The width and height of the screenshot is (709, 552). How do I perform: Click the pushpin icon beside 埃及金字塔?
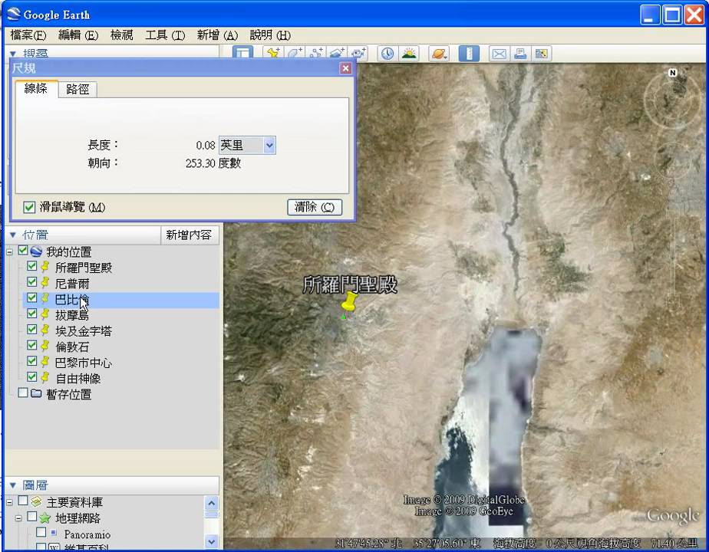point(45,330)
